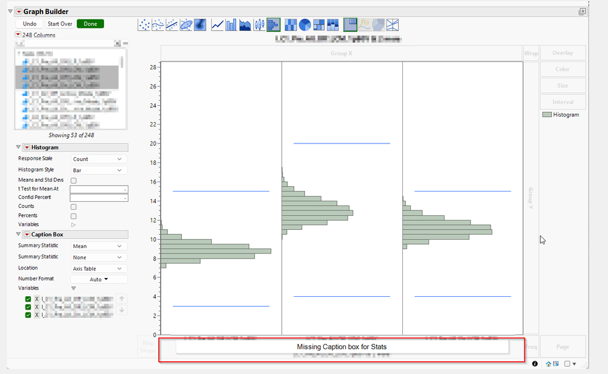The image size is (608, 374).
Task: Toggle the Counts checkbox
Action: click(x=74, y=207)
